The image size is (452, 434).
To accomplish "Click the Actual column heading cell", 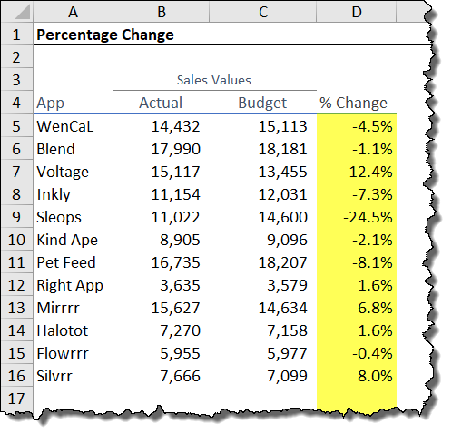I will 161,103.
